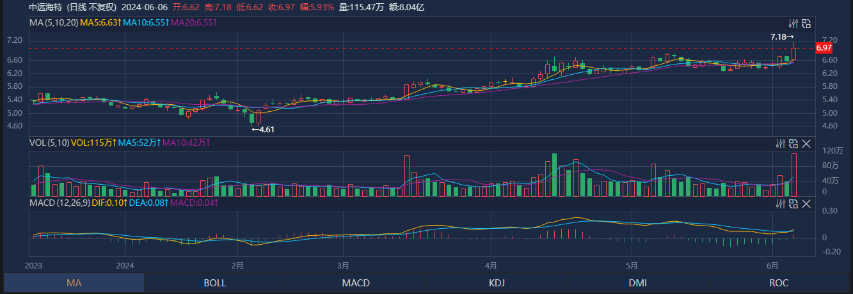
Task: Switch to the KDJ indicator tab
Action: coord(497,282)
